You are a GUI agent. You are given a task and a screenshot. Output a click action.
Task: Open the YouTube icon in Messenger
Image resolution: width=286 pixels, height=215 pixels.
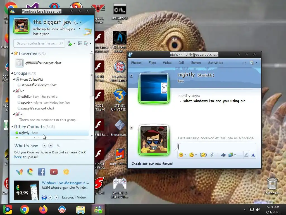pos(54,172)
